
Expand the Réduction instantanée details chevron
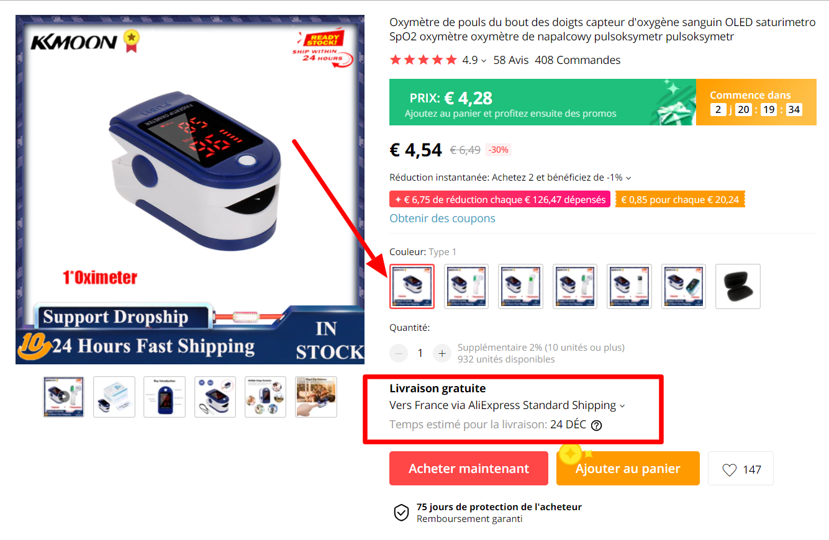628,178
